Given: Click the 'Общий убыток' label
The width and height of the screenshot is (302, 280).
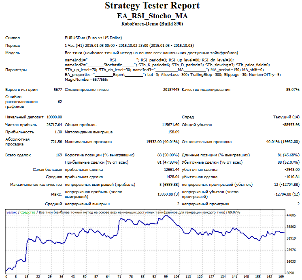Looking at the screenshot, I should pyautogui.click(x=197, y=125).
